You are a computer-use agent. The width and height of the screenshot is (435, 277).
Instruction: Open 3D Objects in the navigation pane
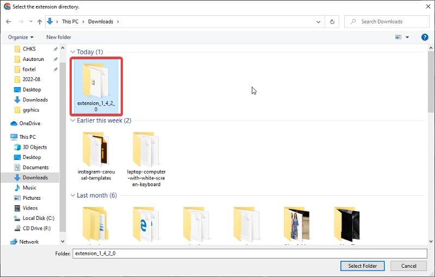[x=34, y=147]
